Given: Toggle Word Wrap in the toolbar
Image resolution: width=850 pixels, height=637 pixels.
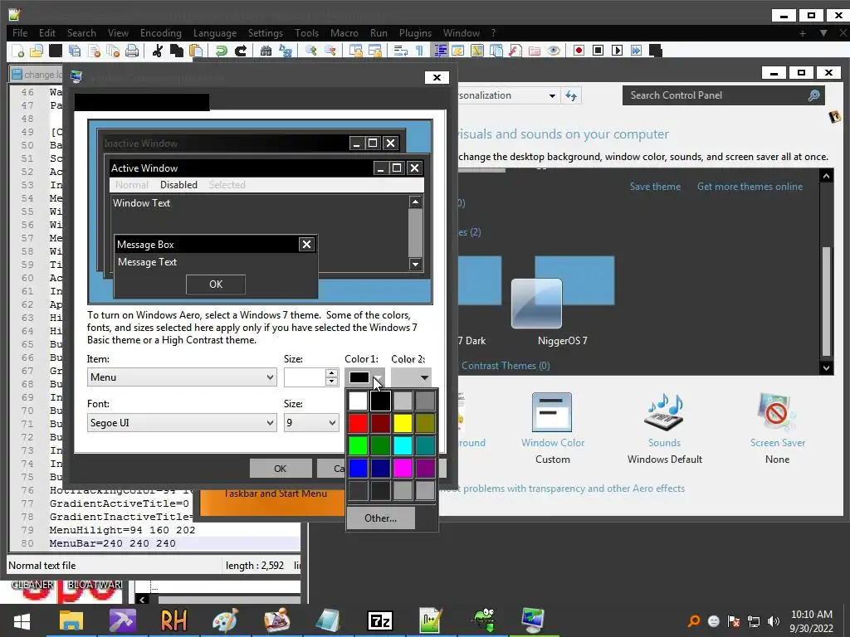Looking at the screenshot, I should pyautogui.click(x=400, y=51).
